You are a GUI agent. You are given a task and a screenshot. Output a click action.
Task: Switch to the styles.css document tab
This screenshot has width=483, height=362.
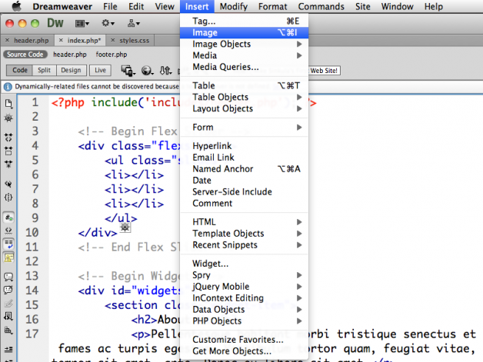click(x=134, y=40)
